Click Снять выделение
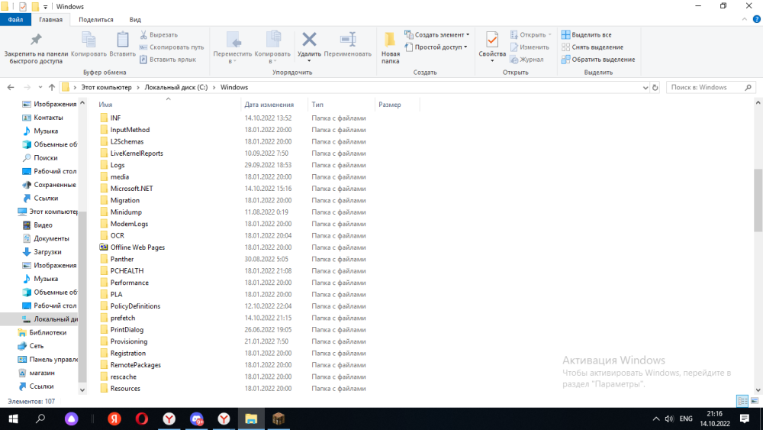This screenshot has width=763, height=430. (592, 47)
